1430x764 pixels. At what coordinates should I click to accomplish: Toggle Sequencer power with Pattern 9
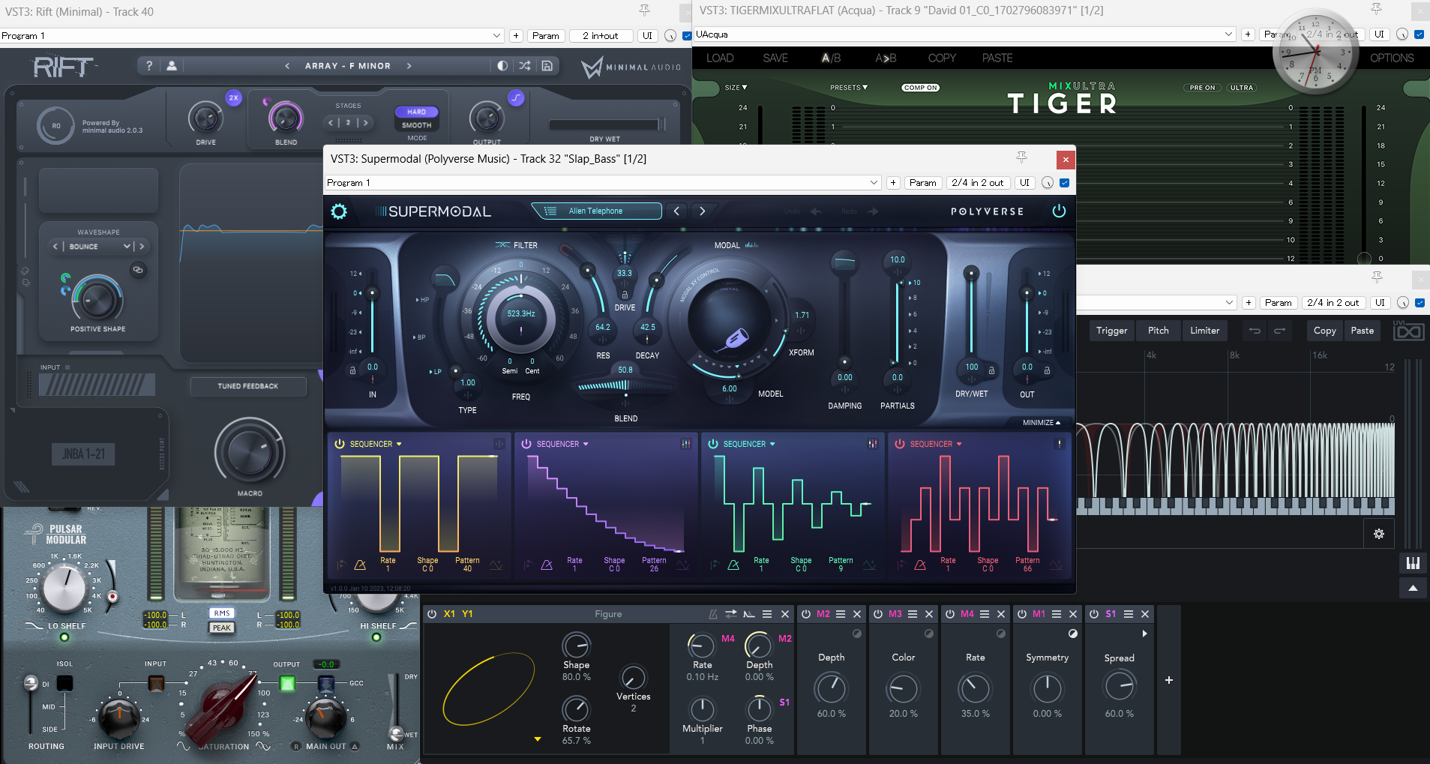(x=713, y=444)
